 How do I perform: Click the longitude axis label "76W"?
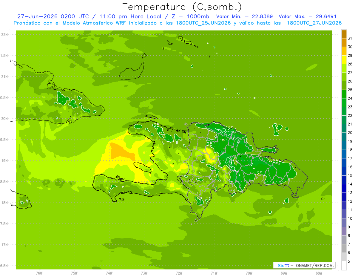tap(39, 273)
